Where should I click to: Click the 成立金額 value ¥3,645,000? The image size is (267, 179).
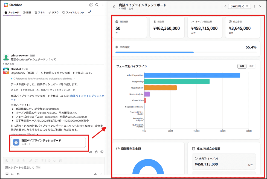click(240, 28)
